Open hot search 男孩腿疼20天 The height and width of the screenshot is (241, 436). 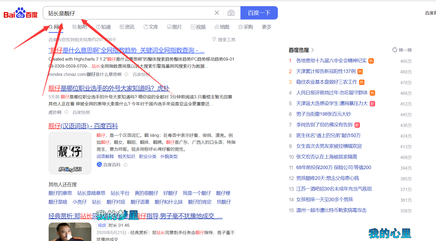click(x=328, y=178)
